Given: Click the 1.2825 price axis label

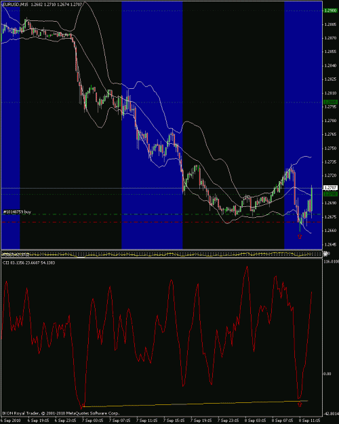Looking at the screenshot, I should [x=330, y=79].
